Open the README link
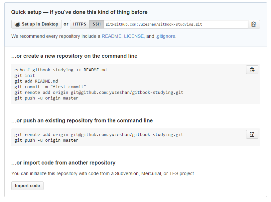The height and width of the screenshot is (202, 271). point(111,36)
